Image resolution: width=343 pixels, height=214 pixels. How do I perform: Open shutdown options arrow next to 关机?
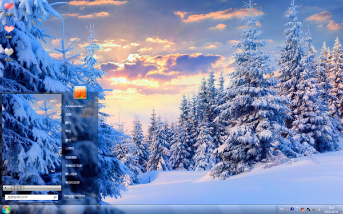tap(82, 197)
